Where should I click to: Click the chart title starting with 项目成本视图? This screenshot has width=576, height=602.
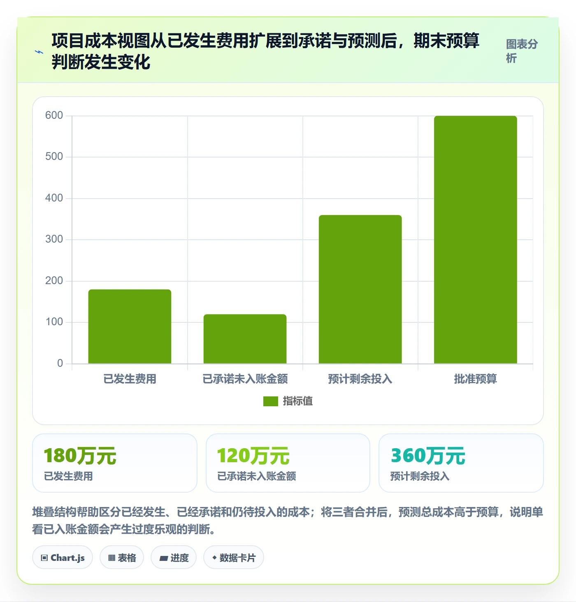click(x=265, y=51)
